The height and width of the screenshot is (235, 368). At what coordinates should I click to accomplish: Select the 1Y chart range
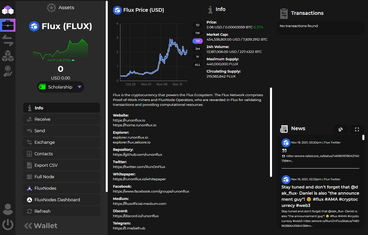coord(197,57)
